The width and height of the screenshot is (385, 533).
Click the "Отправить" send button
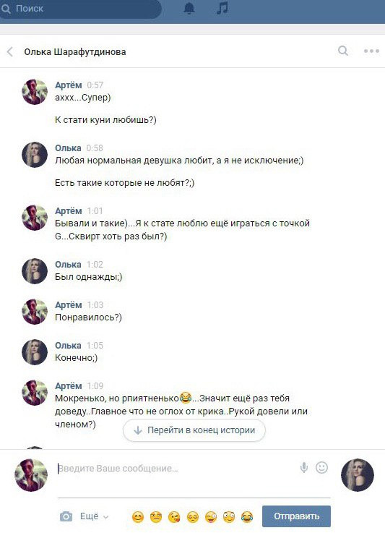296,516
